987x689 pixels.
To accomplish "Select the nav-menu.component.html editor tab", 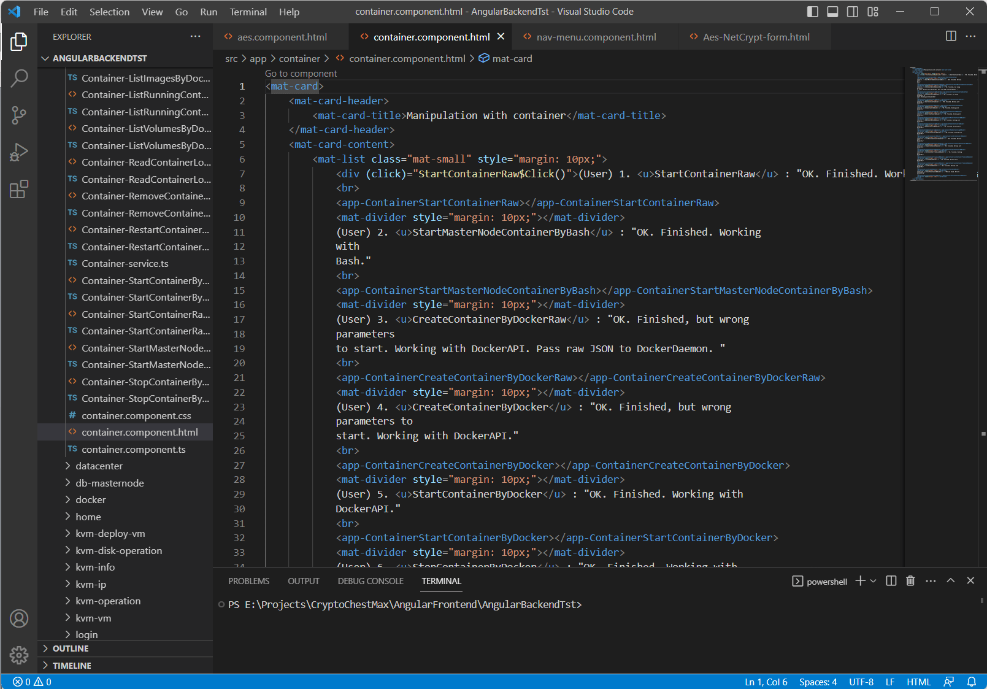I will (x=594, y=36).
